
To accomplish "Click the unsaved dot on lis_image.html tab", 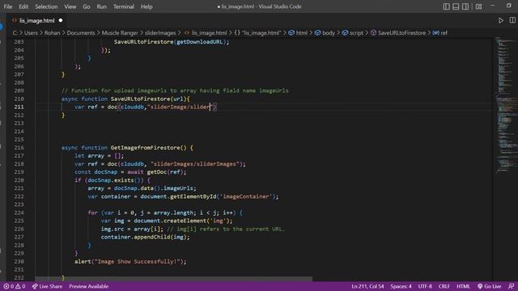I will [x=61, y=20].
